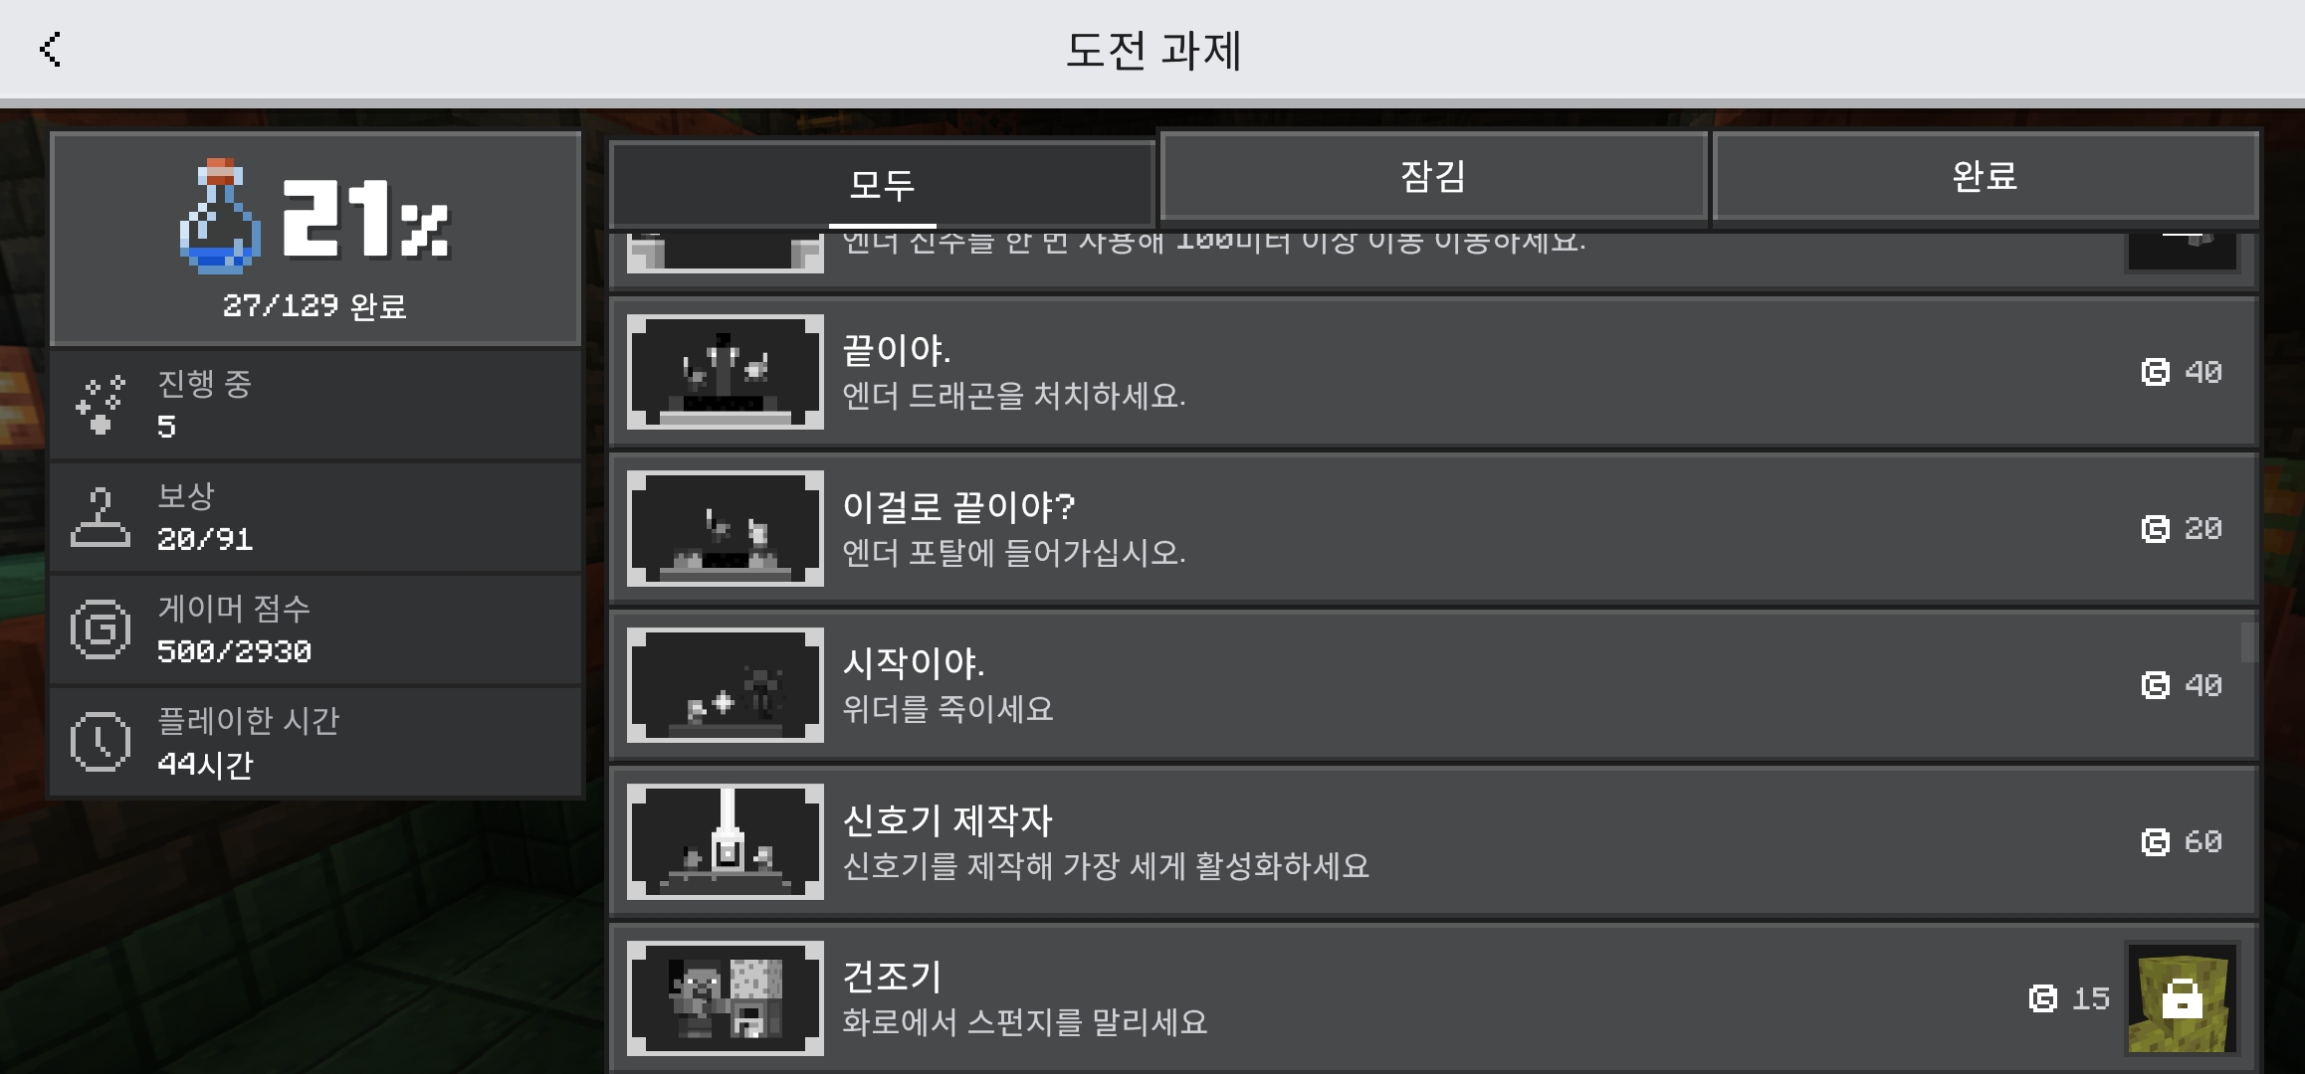
Task: Click the 보상 hanger icon
Action: pyautogui.click(x=100, y=517)
